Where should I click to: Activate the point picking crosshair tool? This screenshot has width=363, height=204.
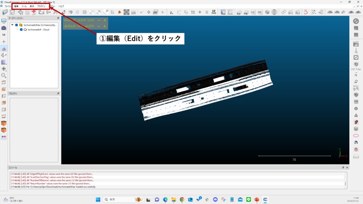tap(21, 12)
